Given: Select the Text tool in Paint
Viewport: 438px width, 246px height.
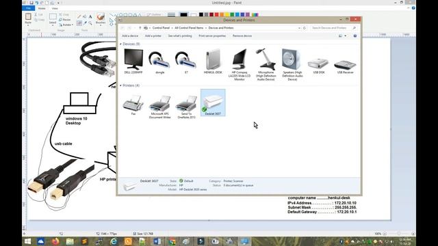Looking at the screenshot, I should (x=90, y=16).
